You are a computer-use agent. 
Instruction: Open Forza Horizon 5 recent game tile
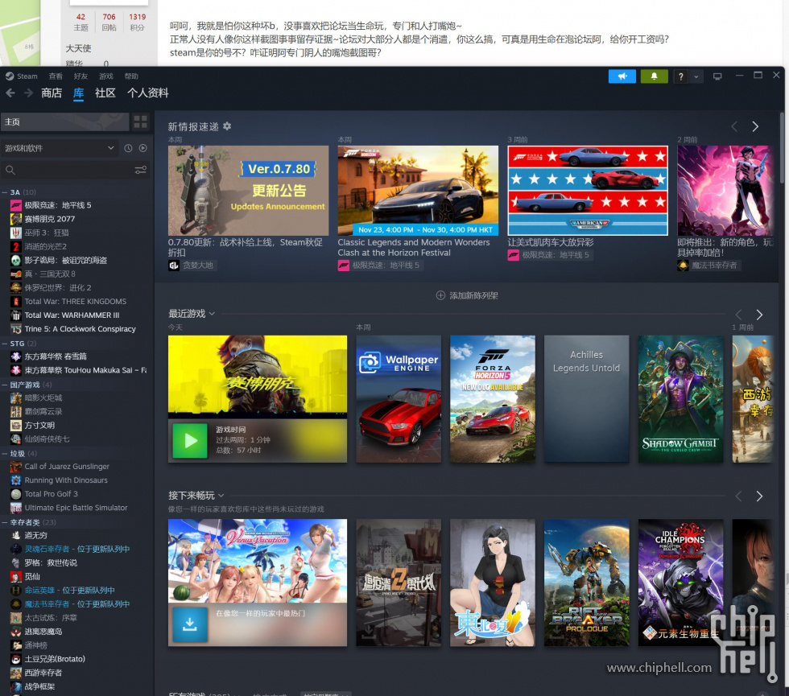(493, 399)
